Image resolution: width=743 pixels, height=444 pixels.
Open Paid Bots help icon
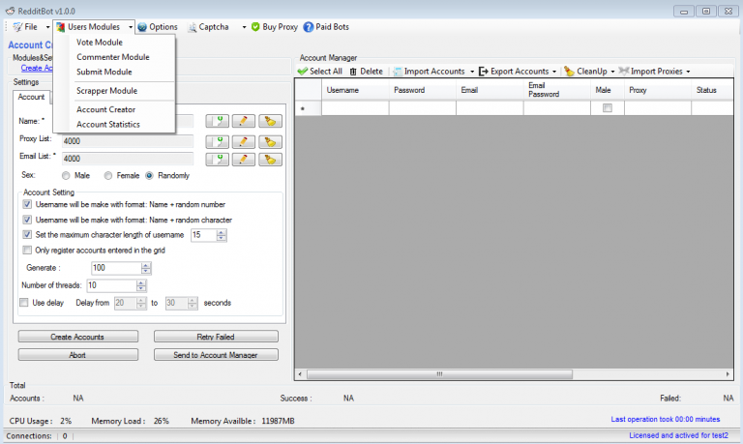309,27
